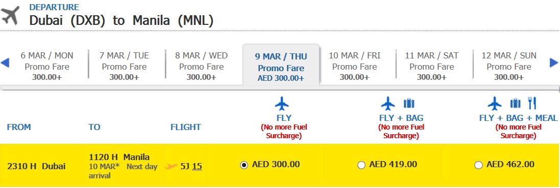Click the airplane icon above FLY + BAG
Image resolution: width=560 pixels, height=188 pixels.
[x=388, y=104]
